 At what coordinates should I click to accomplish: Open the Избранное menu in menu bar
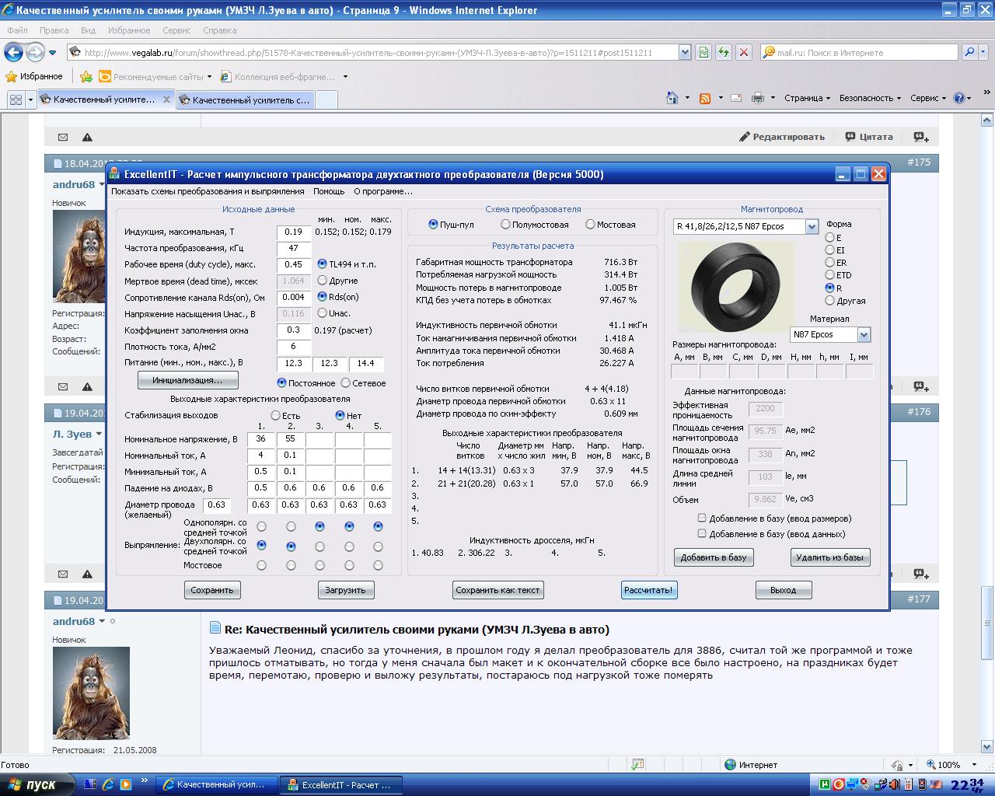128,30
